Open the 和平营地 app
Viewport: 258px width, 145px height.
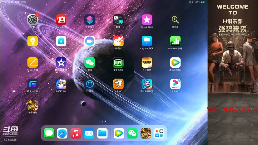coord(147,63)
